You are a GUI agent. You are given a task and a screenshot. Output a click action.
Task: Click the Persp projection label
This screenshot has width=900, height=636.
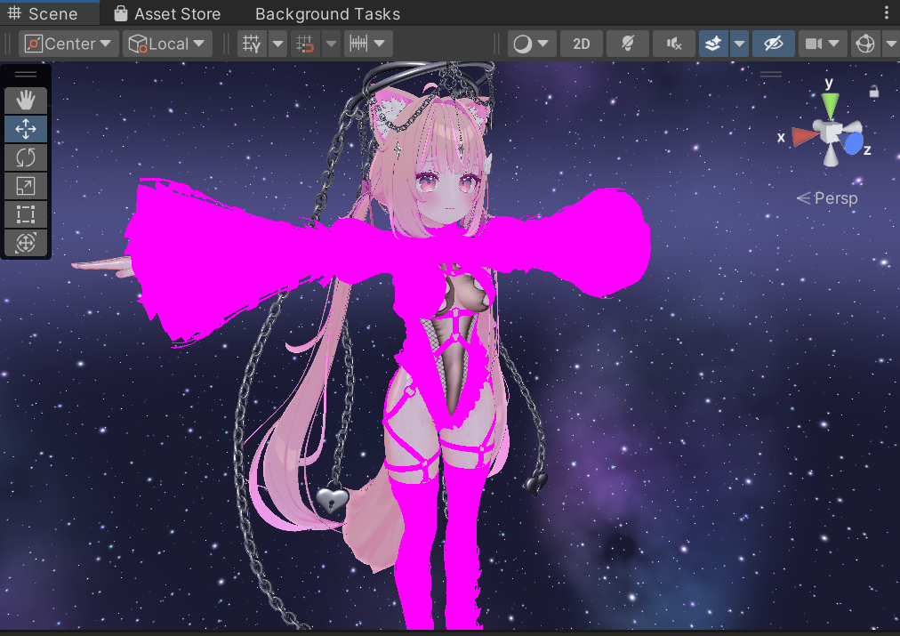coord(827,198)
